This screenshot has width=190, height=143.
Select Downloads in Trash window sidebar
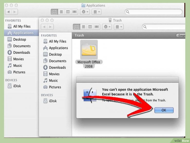[54, 67]
